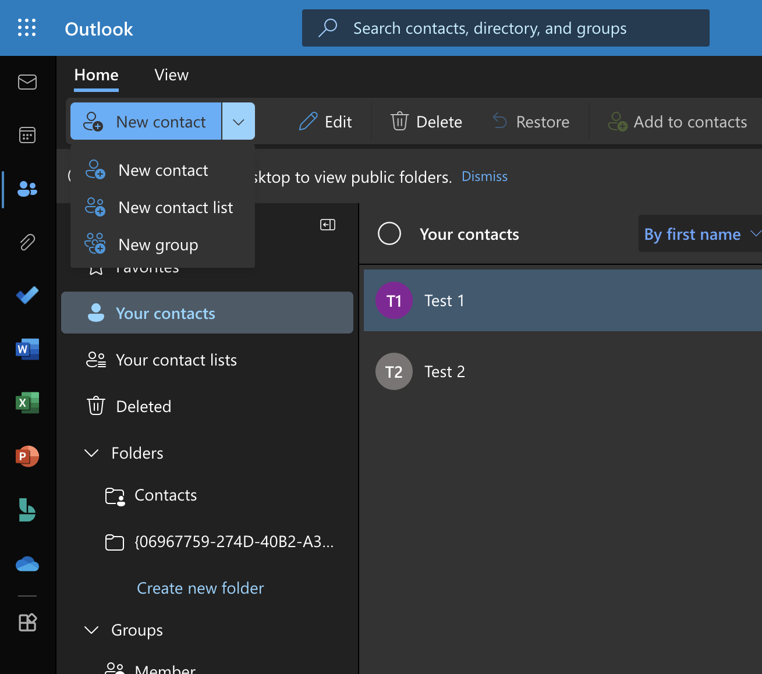The width and height of the screenshot is (762, 674).
Task: Click Create new folder link
Action: (x=200, y=588)
